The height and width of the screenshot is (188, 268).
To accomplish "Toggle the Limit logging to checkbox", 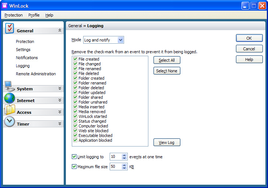I will 74,157.
